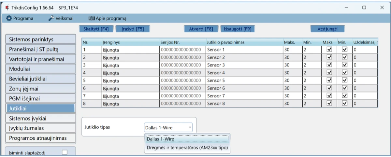Collapse the Jutiklio tipas dropdown arrow
This screenshot has width=391, height=157.
[190, 128]
